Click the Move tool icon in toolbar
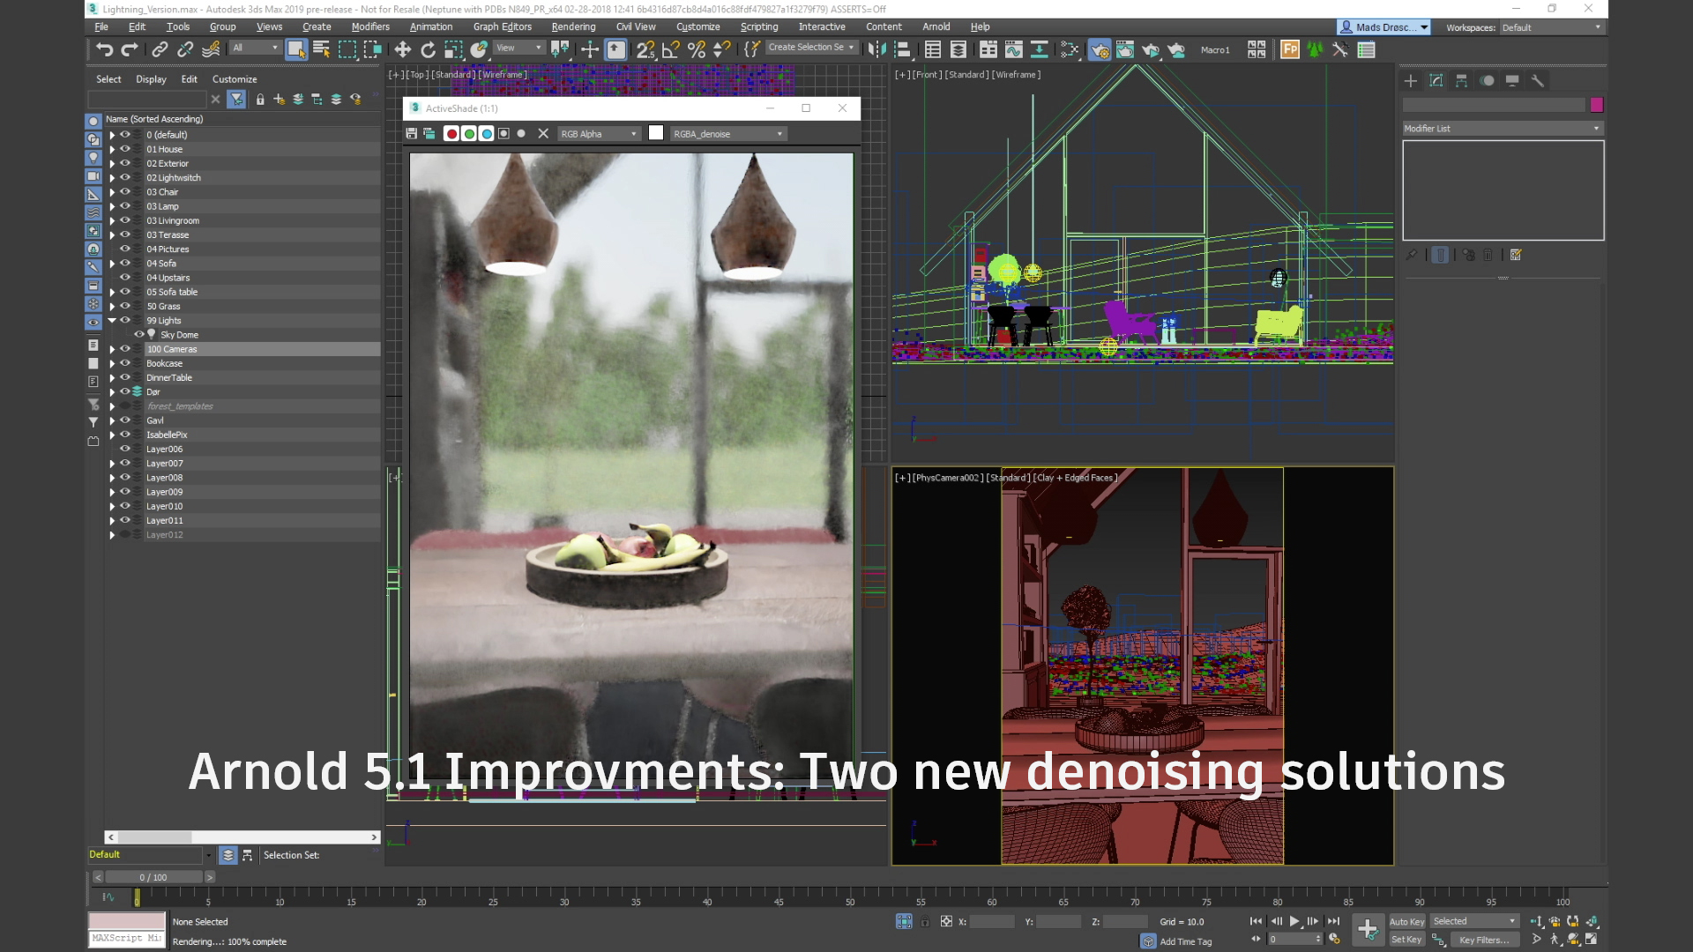The width and height of the screenshot is (1693, 952). tap(402, 48)
